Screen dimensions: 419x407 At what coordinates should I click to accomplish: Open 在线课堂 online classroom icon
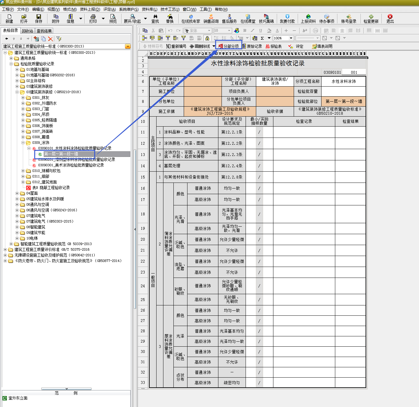click(x=248, y=18)
